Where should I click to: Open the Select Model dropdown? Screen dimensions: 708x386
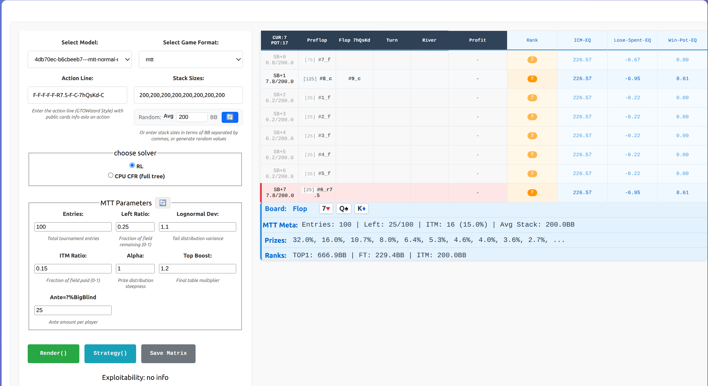pos(79,59)
